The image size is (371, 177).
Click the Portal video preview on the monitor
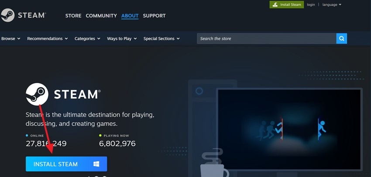[x=289, y=129]
